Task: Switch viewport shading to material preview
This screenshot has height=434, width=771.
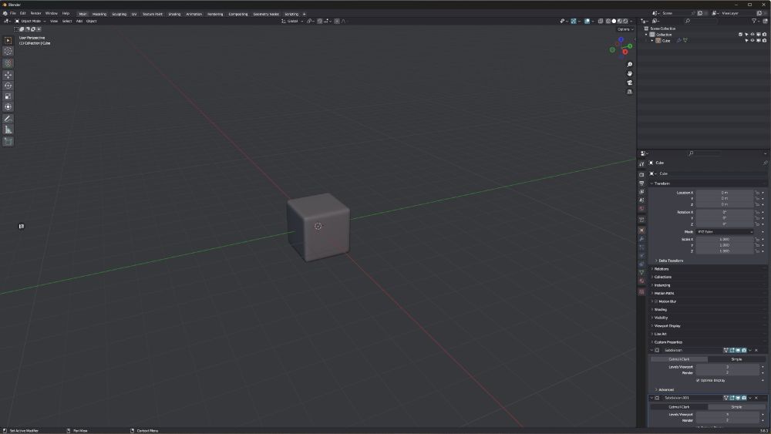Action: 620,21
